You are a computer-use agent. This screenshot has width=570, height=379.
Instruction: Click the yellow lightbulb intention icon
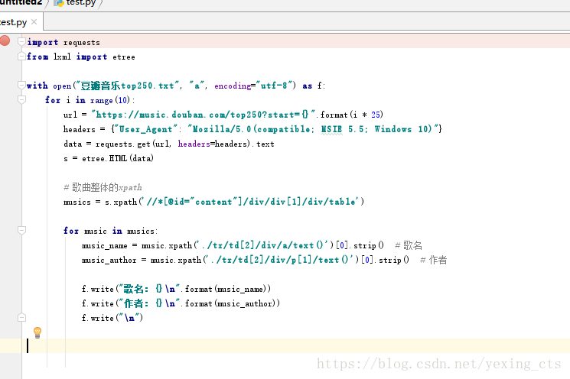coord(37,332)
